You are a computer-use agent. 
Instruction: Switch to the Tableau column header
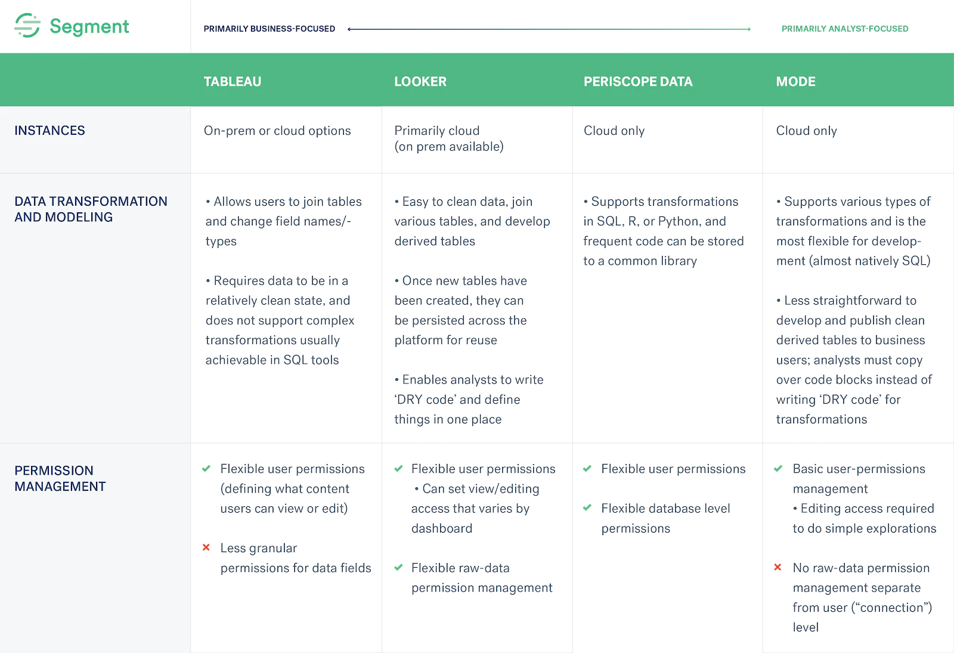coord(233,81)
